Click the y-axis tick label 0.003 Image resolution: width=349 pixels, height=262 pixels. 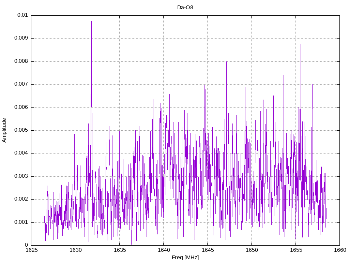tap(21, 176)
